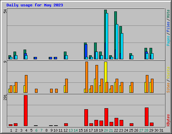172x134 pixels.
Task: Click green day label '21'
Action: pyautogui.click(x=111, y=130)
